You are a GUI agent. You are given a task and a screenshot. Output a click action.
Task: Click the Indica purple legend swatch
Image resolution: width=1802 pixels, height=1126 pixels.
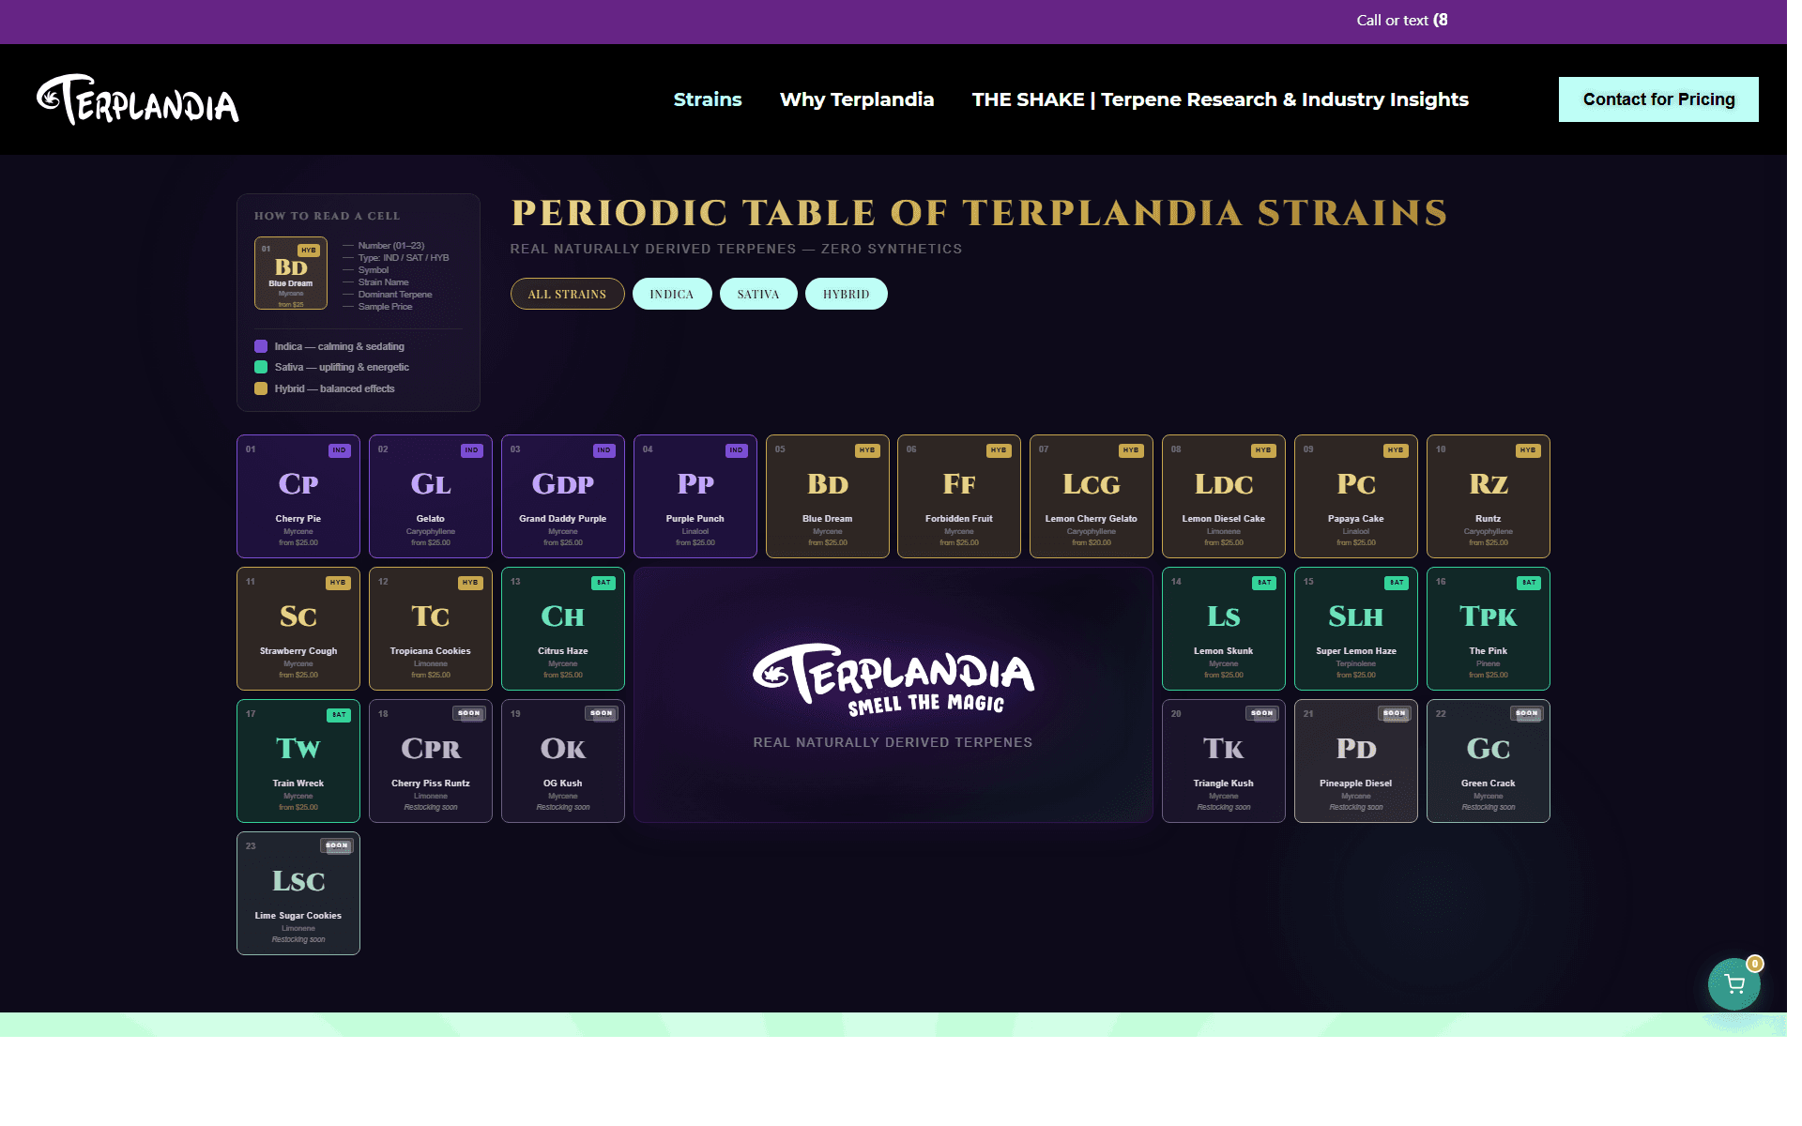pos(261,346)
